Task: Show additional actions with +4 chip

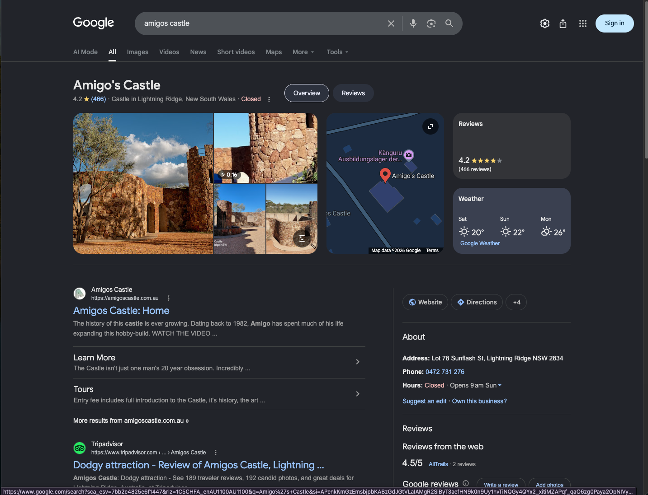Action: point(516,302)
